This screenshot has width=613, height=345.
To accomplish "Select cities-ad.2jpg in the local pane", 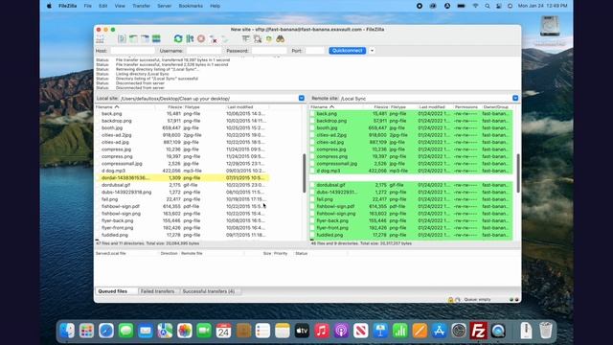I will [182, 135].
